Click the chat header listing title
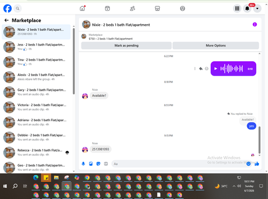This screenshot has width=268, height=199. [121, 25]
